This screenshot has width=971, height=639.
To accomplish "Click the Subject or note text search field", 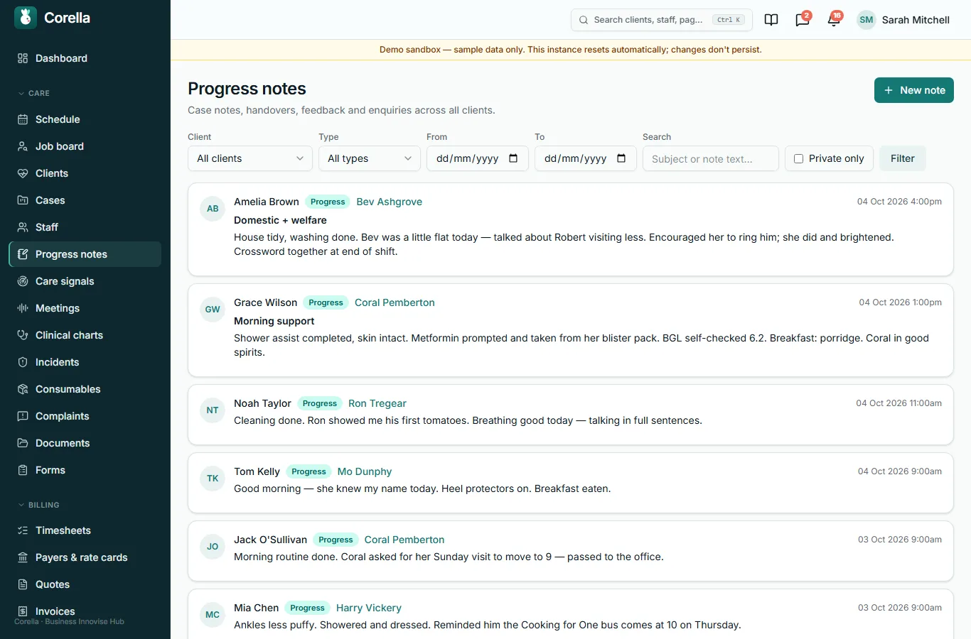I will 711,158.
